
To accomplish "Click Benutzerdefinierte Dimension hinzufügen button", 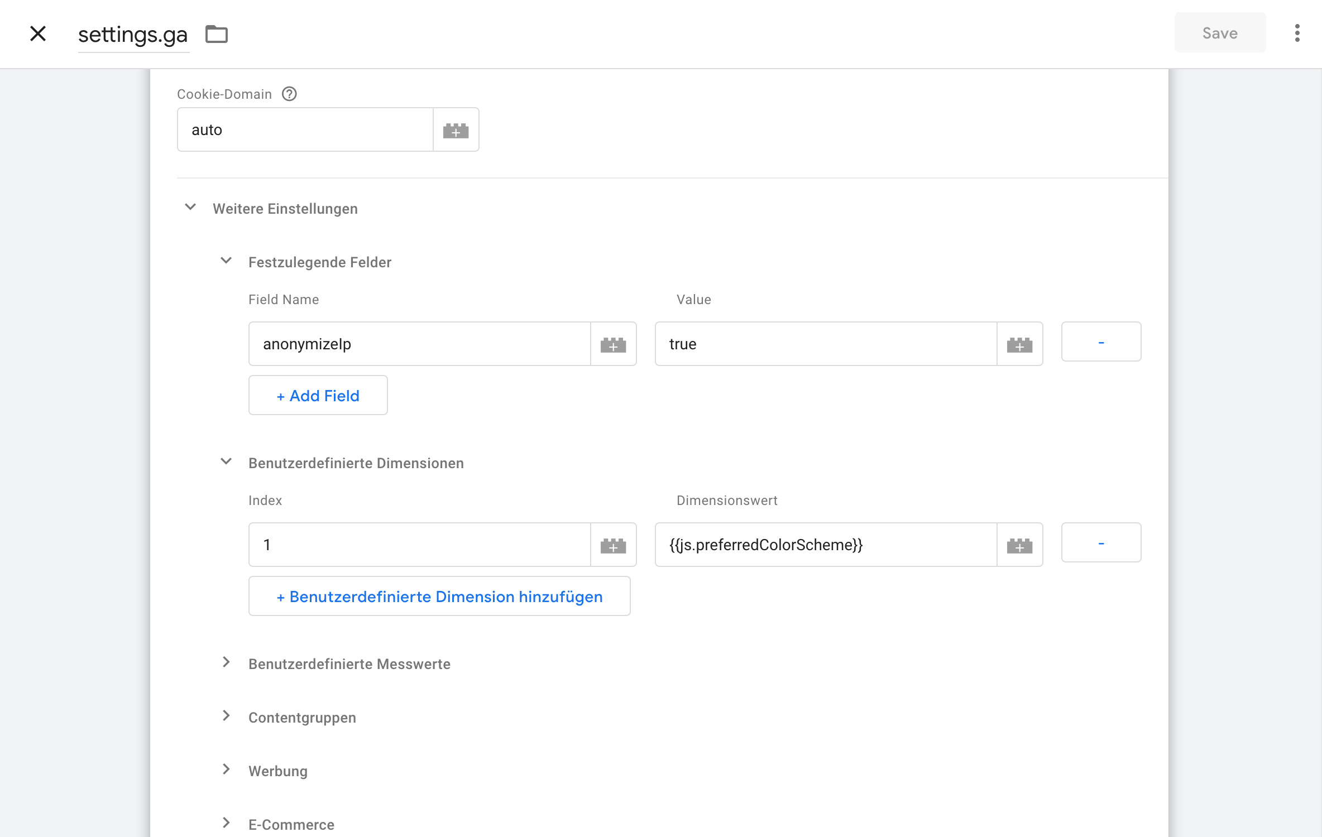I will [439, 597].
